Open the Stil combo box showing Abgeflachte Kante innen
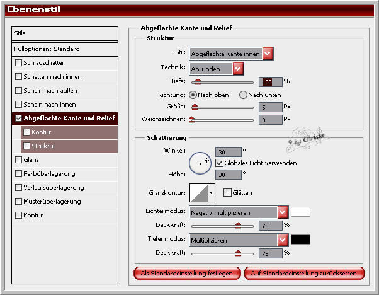Image resolution: width=379 pixels, height=295 pixels. [231, 54]
